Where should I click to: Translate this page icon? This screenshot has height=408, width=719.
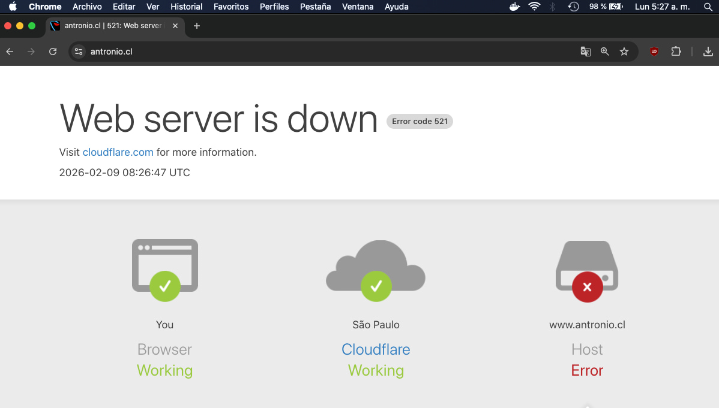point(586,52)
